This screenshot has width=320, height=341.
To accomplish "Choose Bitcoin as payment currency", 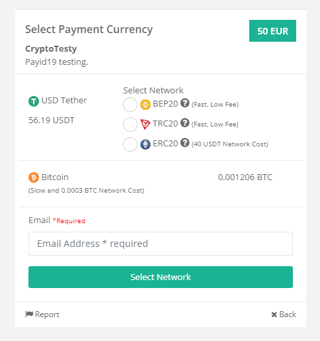I will point(55,177).
